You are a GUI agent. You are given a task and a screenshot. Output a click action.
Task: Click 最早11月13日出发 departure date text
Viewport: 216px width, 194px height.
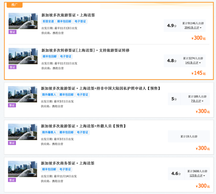(66, 28)
